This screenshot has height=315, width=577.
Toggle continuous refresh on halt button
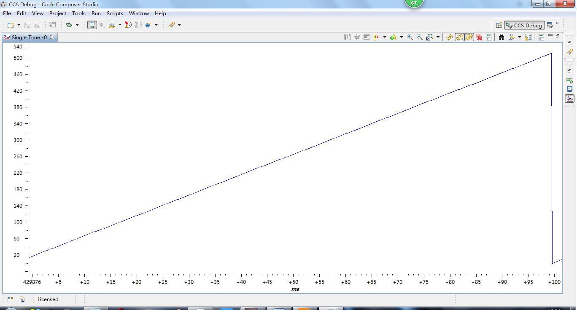pos(459,37)
